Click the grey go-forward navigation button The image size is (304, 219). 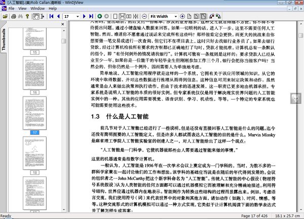pyautogui.click(x=106, y=17)
